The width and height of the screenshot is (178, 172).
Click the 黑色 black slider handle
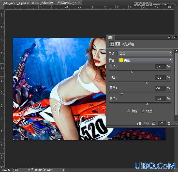click(x=147, y=104)
